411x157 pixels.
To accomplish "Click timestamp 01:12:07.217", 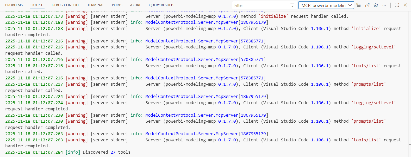I will click(48, 84).
